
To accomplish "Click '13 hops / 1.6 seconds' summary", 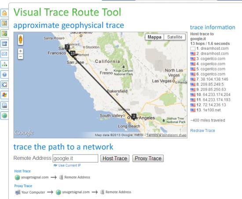I will [x=210, y=44].
